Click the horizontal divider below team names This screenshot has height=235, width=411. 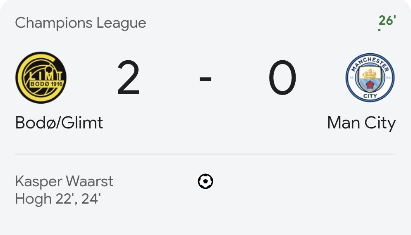[x=205, y=154]
